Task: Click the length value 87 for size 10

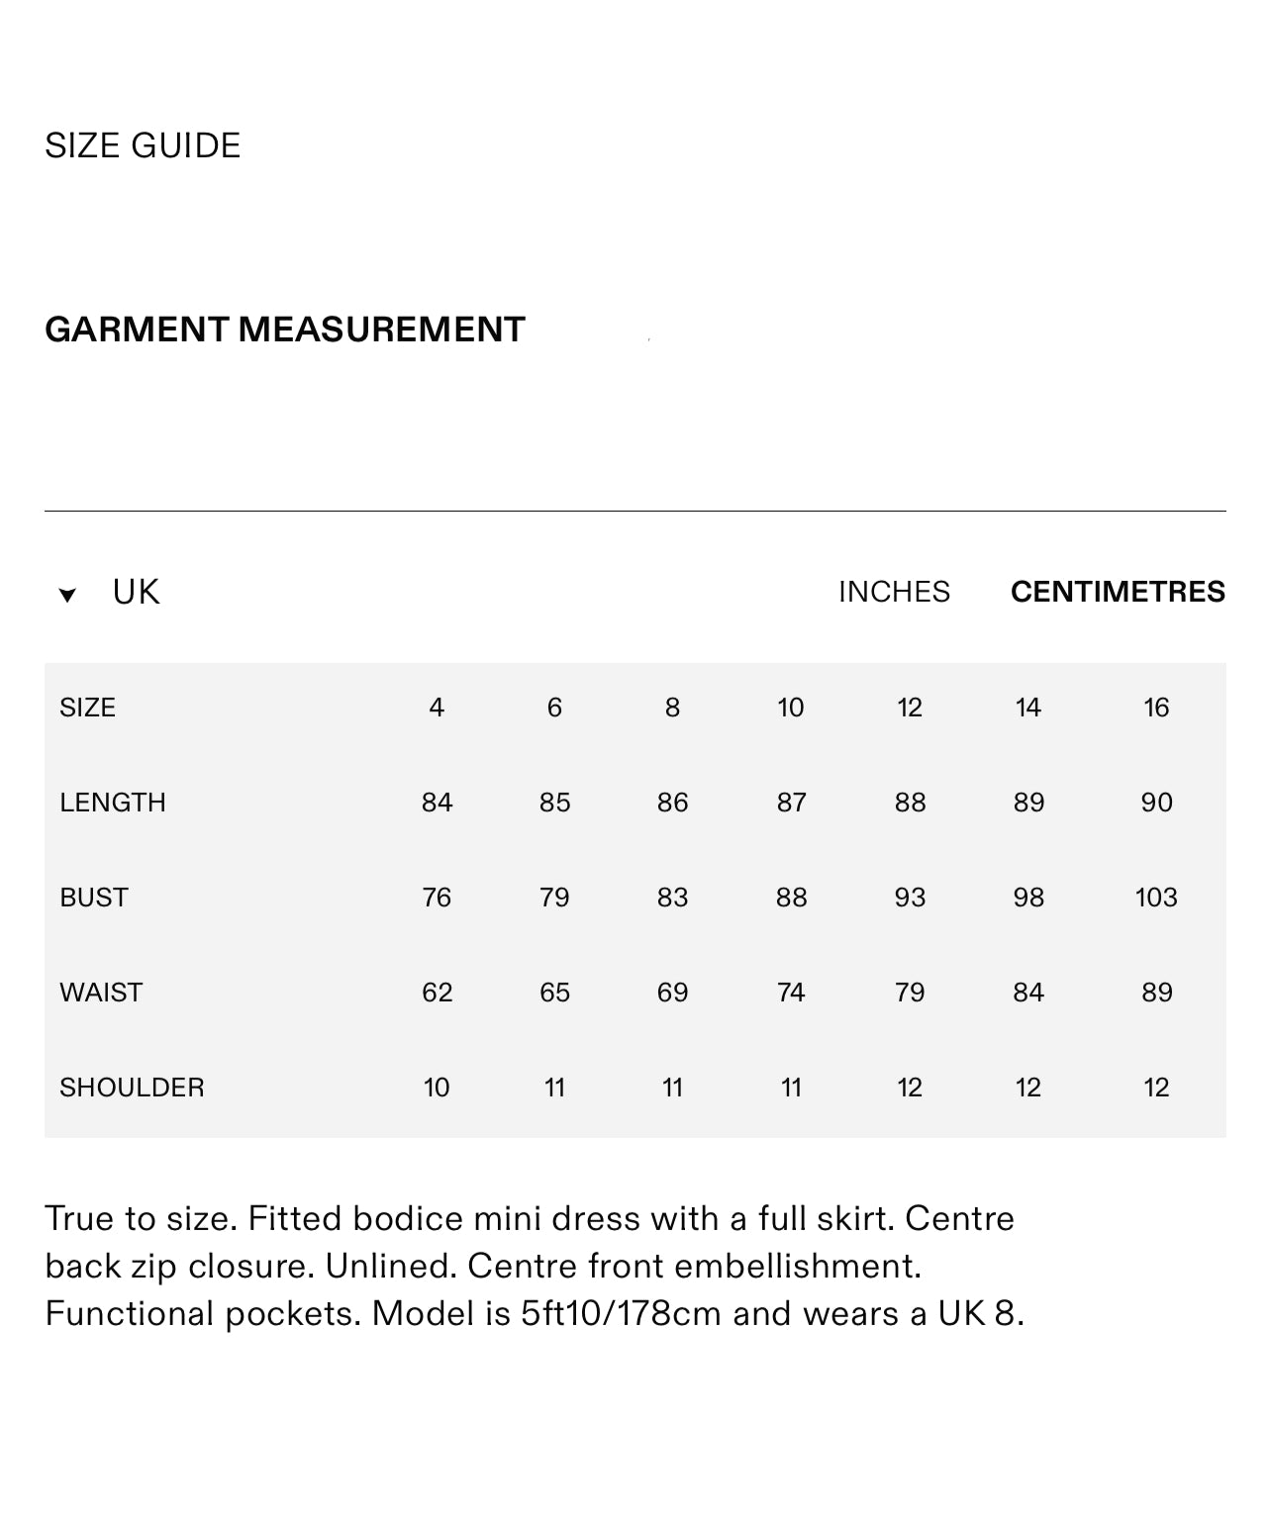Action: coord(791,803)
